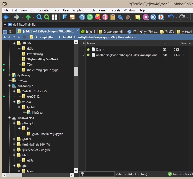Click the green circular refresh icon
The height and width of the screenshot is (179, 193).
click(x=90, y=17)
